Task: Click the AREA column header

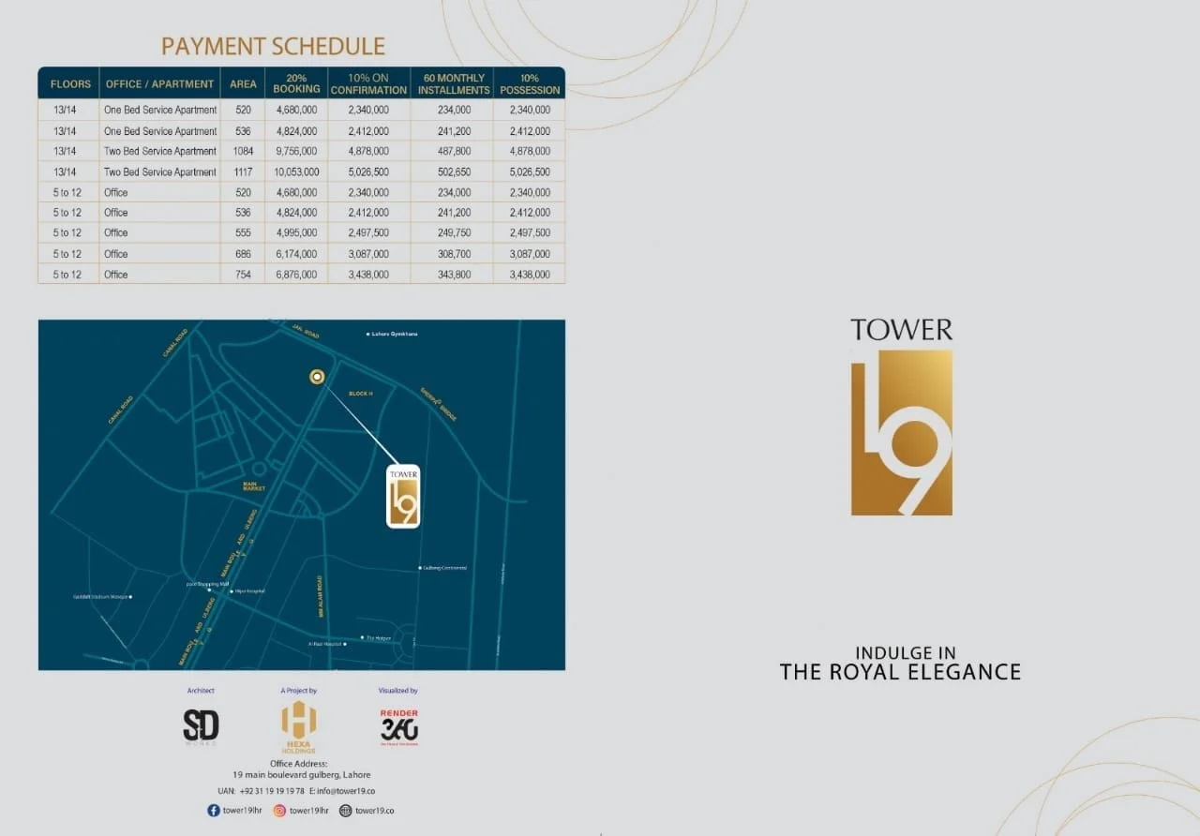Action: (244, 83)
